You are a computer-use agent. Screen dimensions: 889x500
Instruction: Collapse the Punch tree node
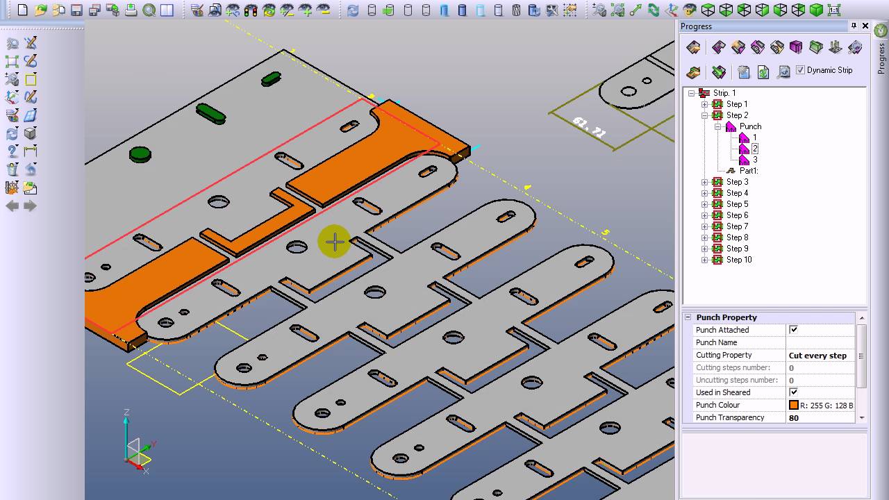pos(717,126)
